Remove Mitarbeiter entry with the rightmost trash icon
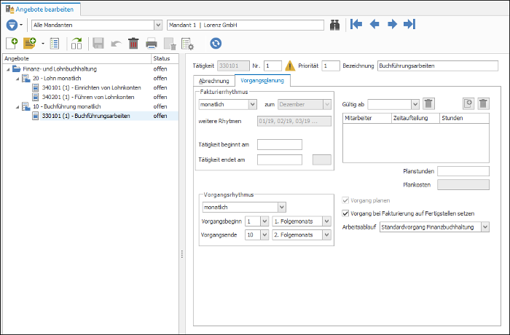Viewport: 510px width, 335px height. pyautogui.click(x=483, y=103)
